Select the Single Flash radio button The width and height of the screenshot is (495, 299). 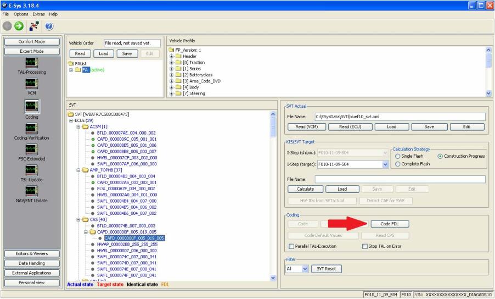tap(398, 156)
